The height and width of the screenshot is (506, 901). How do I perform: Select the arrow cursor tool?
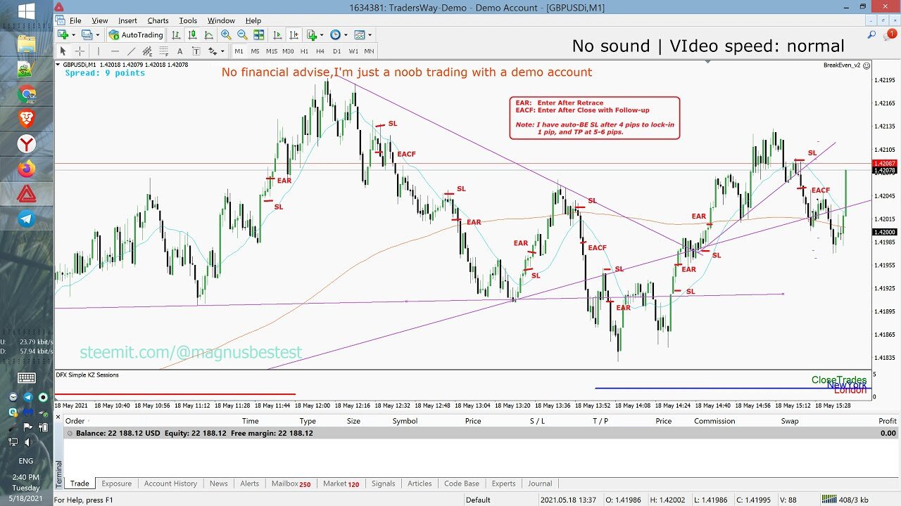63,51
